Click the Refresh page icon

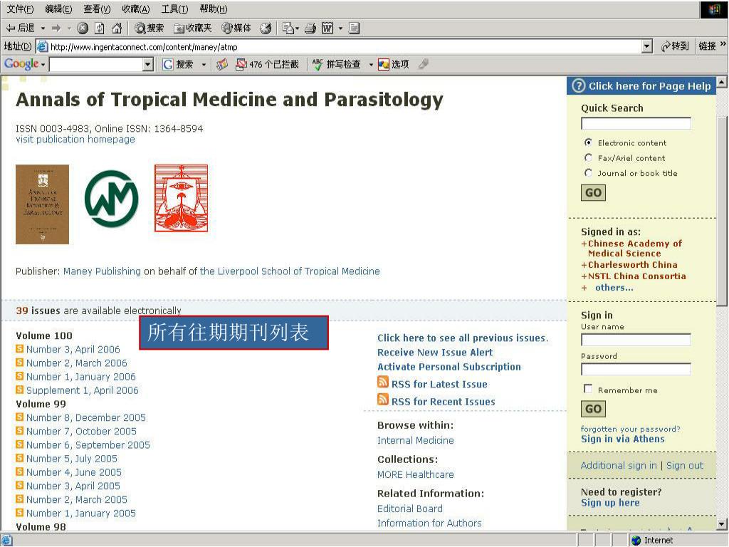click(100, 28)
